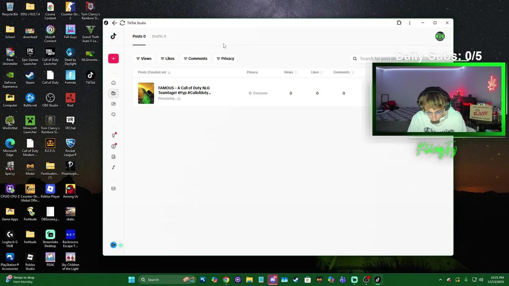Open the Analytics chart icon in sidebar

[x=113, y=104]
